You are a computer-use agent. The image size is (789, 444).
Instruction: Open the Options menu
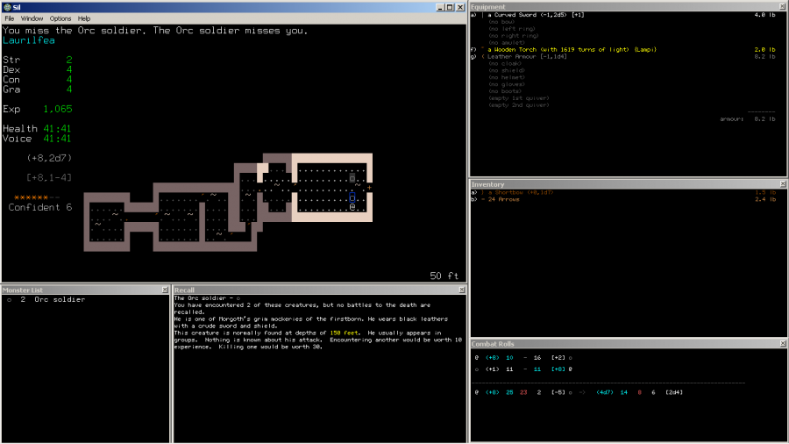coord(60,18)
